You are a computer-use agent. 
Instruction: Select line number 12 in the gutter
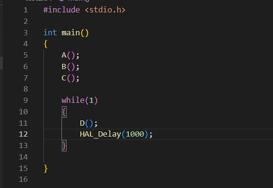pos(23,134)
